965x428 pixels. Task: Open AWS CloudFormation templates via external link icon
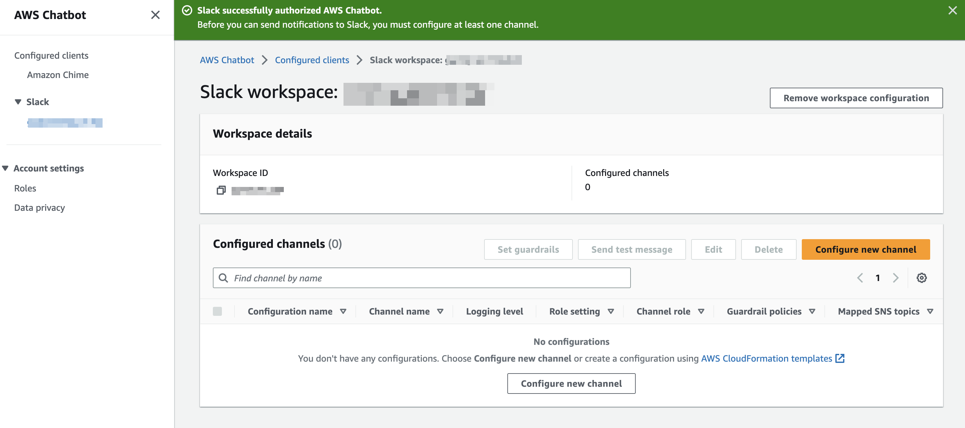tap(840, 358)
